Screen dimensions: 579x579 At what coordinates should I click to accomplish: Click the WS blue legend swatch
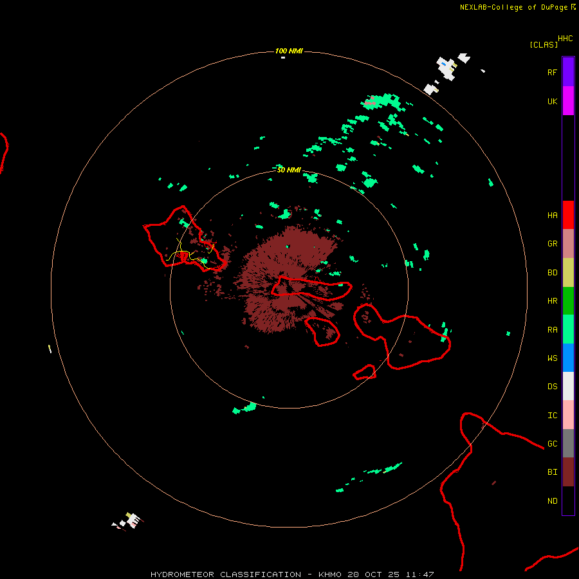tap(568, 358)
